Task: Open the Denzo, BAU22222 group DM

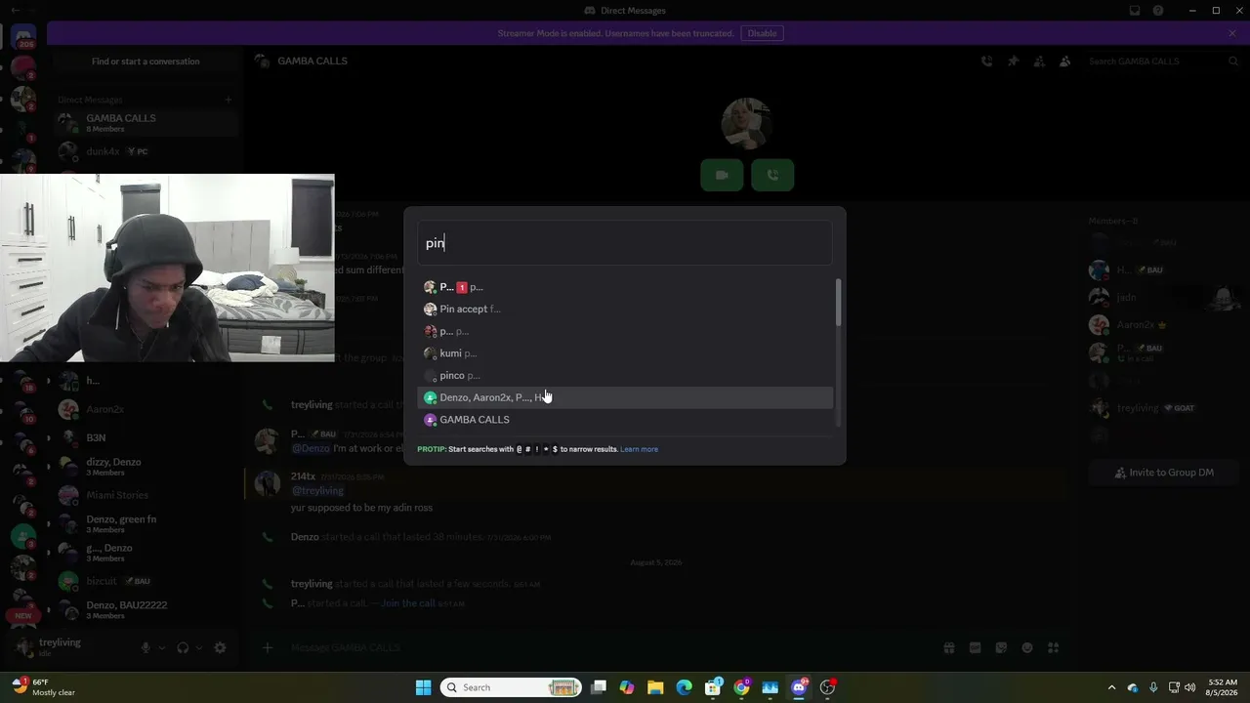Action: 146,610
